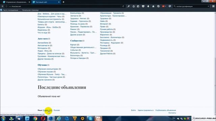Open developer tools wrench icon
Screen dimensions: 216x121
coord(129,6)
